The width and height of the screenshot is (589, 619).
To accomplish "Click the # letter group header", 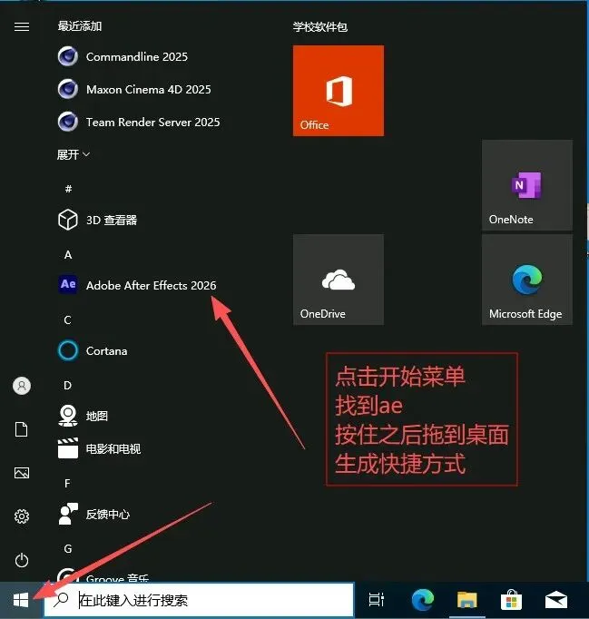I will 68,189.
